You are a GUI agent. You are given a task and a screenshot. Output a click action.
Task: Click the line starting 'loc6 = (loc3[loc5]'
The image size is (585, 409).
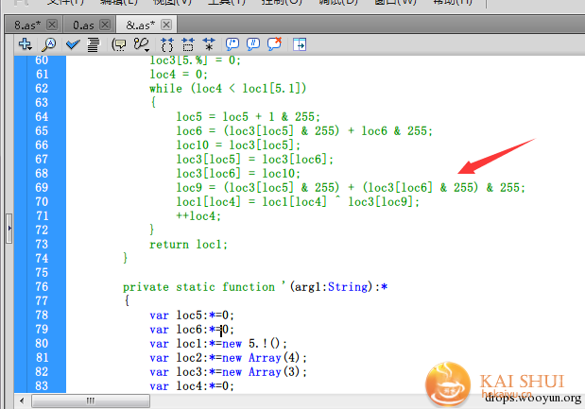[304, 131]
